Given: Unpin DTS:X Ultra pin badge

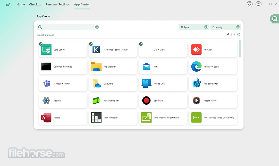Looking at the screenshot, I should [141, 44].
